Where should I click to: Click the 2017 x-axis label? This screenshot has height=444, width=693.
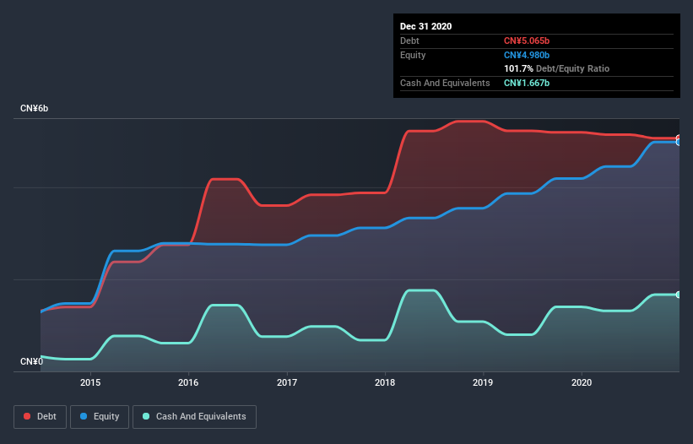[x=287, y=382]
